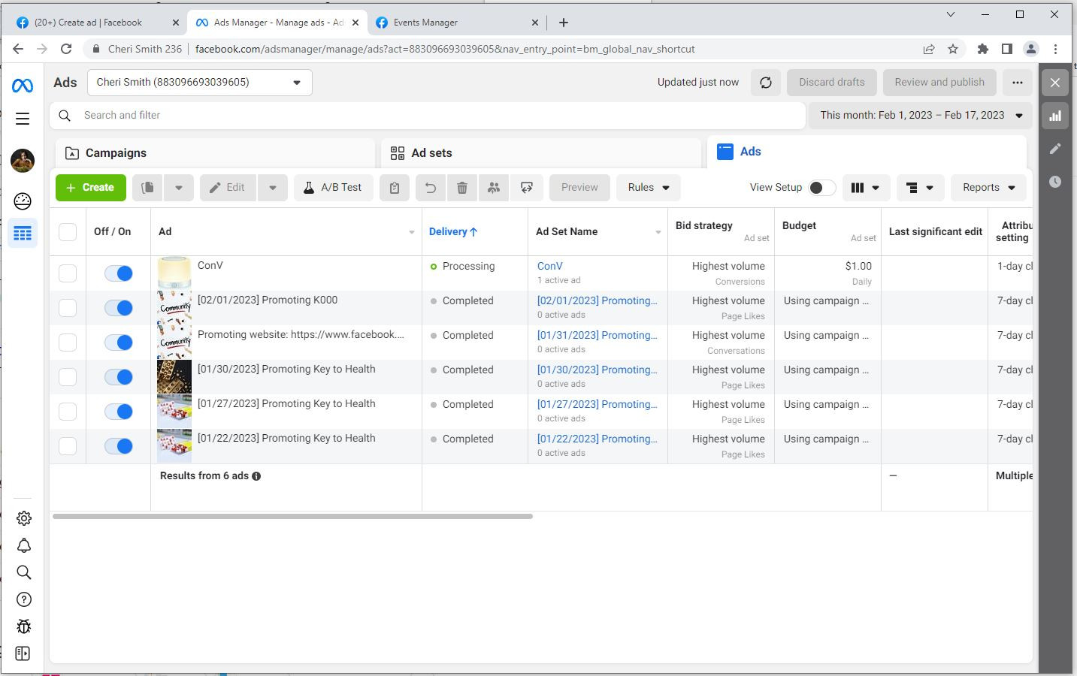Open the Meta logo home link
This screenshot has width=1077, height=676.
point(23,86)
